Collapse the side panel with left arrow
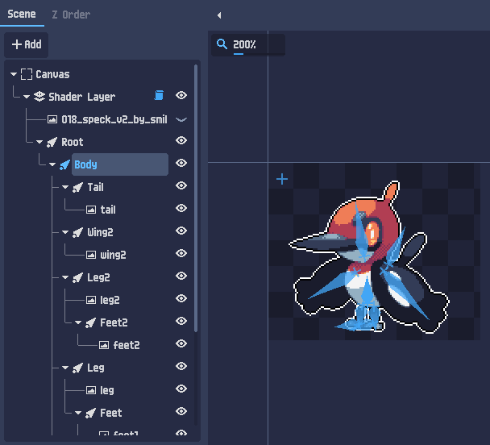The image size is (490, 445). tap(219, 15)
